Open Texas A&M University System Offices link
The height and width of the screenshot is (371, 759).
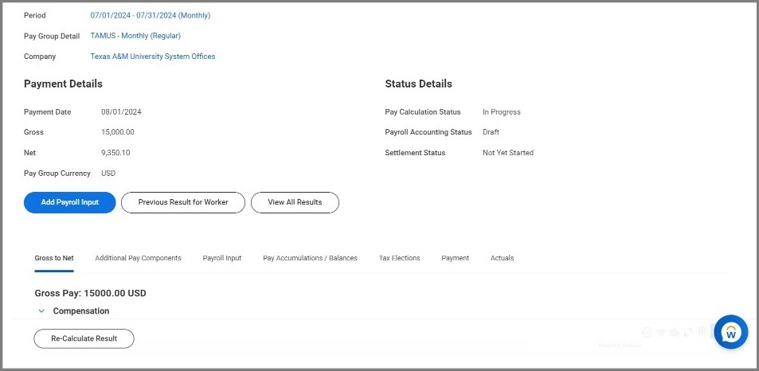153,57
